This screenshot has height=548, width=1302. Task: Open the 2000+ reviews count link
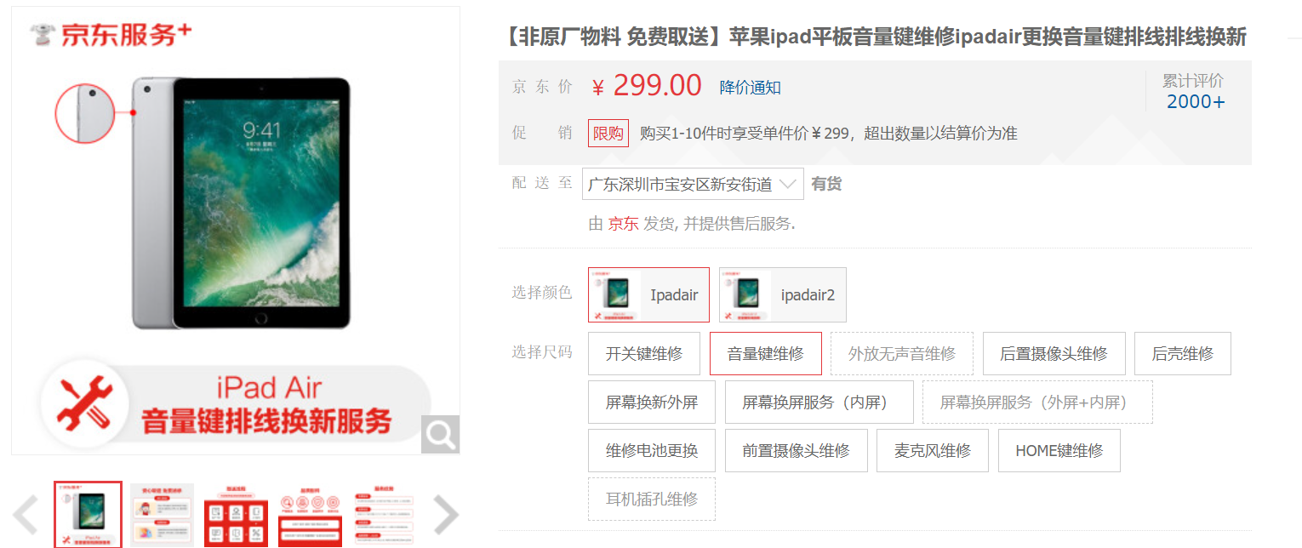[x=1196, y=102]
